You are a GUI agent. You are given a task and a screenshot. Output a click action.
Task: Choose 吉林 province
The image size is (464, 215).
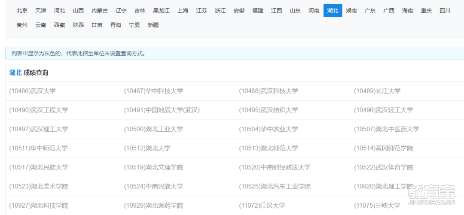click(140, 11)
